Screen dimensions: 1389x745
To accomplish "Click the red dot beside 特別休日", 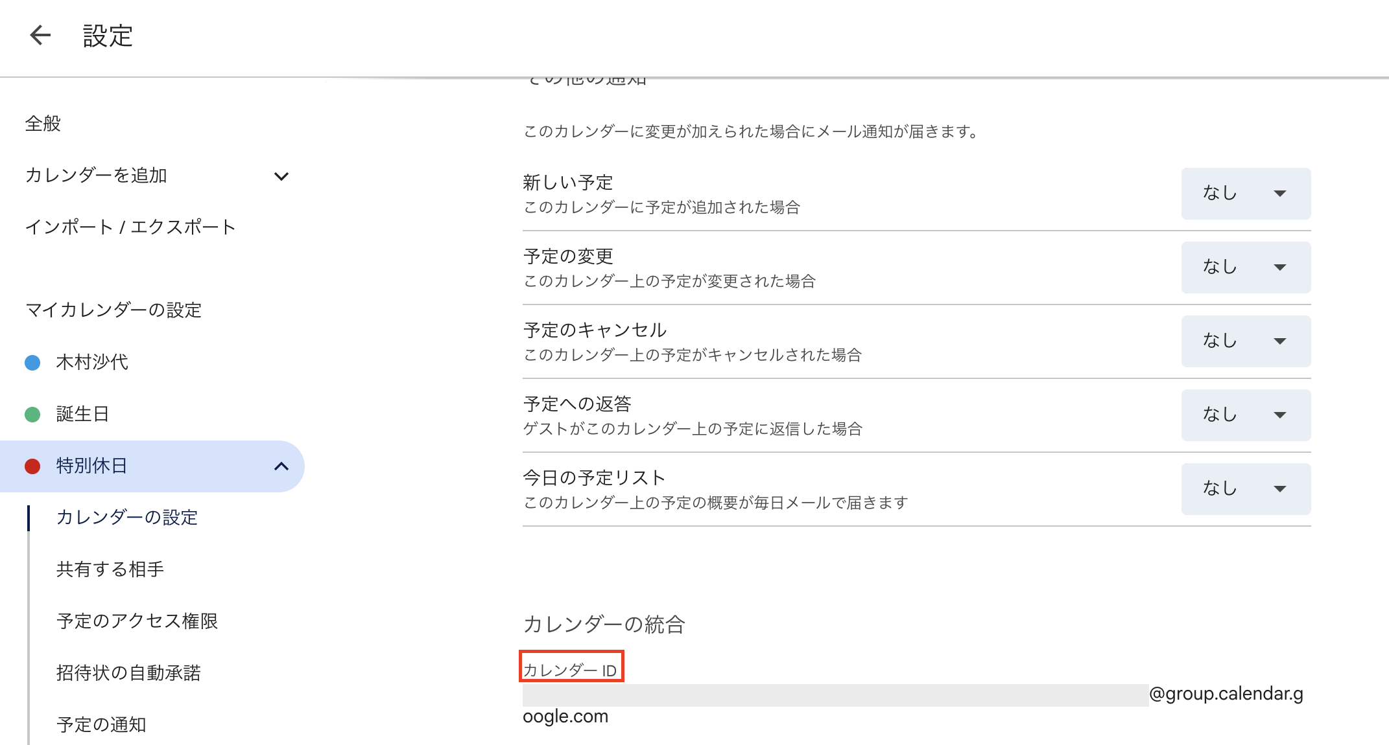I will [x=32, y=466].
